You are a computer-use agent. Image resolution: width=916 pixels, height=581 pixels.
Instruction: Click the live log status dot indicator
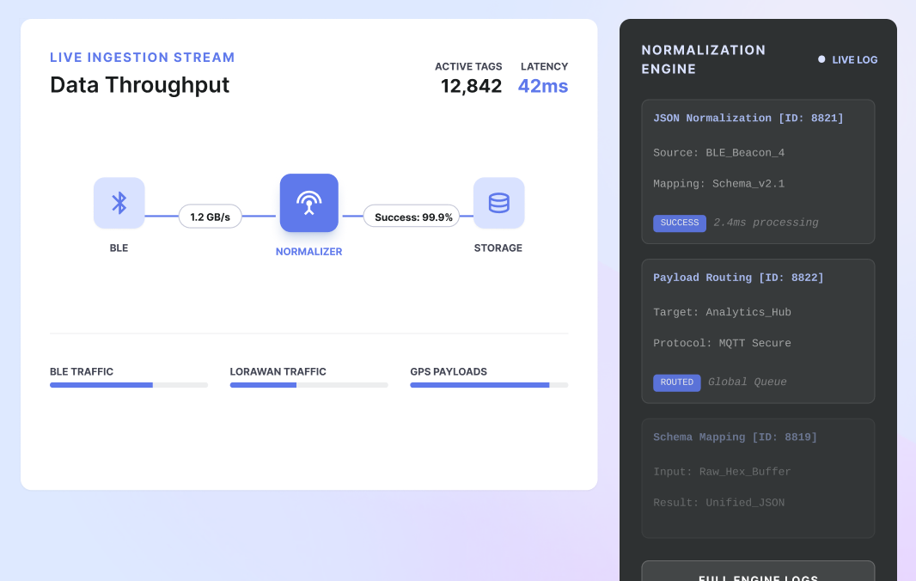coord(821,60)
